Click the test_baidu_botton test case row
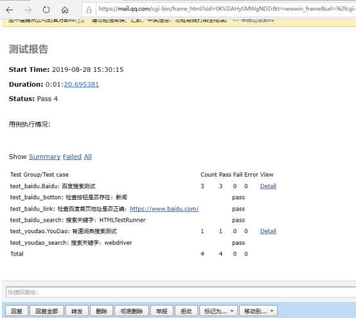Screen dimensions: 356x318 click(x=69, y=197)
